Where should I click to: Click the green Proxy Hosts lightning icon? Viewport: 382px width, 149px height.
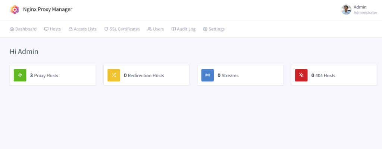(20, 75)
